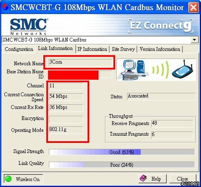Click the EZ Connect g logo
Screen dimensions: 201x187
point(161,26)
